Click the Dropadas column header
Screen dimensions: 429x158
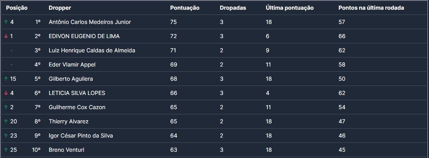(x=233, y=8)
